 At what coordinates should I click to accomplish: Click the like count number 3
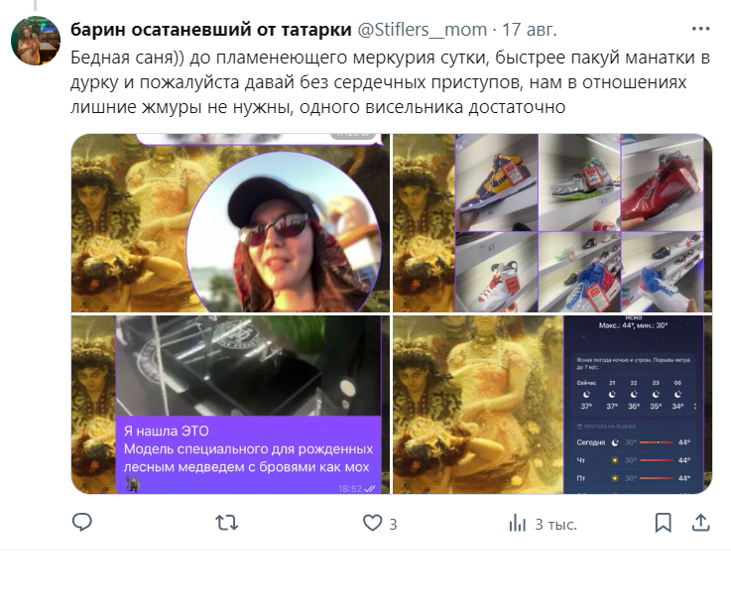[x=393, y=525]
